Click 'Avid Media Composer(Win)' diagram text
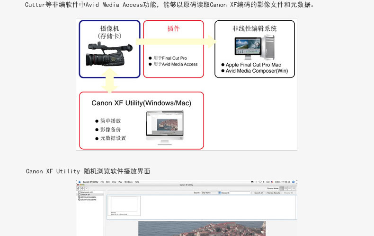This screenshot has width=374, height=236. pyautogui.click(x=257, y=71)
